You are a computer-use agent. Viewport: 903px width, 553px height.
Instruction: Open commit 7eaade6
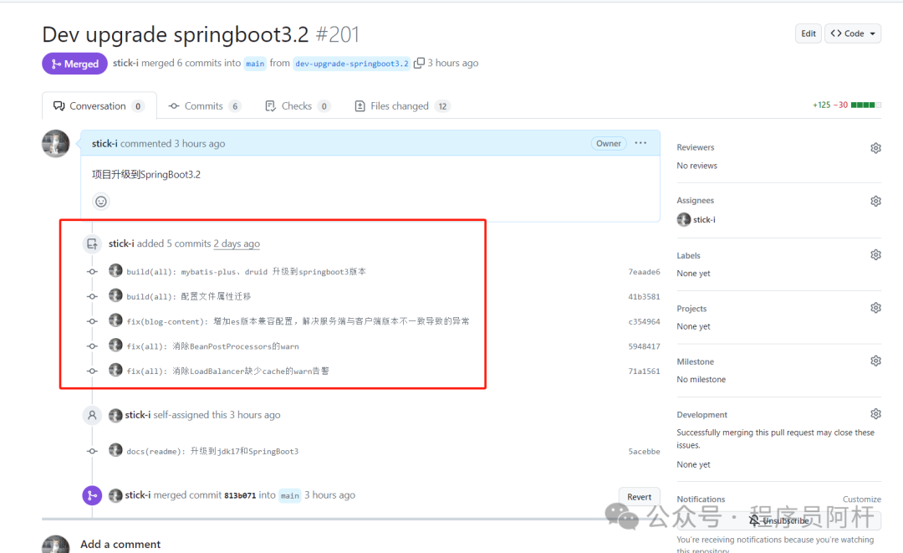[x=644, y=271]
